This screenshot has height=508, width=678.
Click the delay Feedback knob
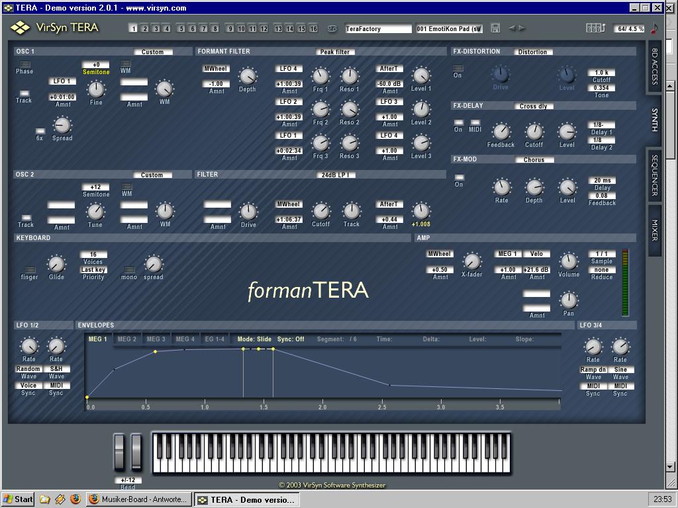point(501,132)
